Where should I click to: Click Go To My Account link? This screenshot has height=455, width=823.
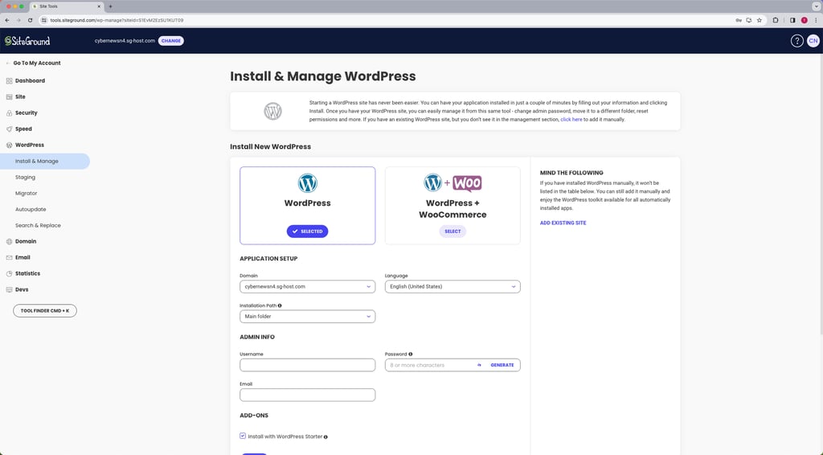coord(37,63)
